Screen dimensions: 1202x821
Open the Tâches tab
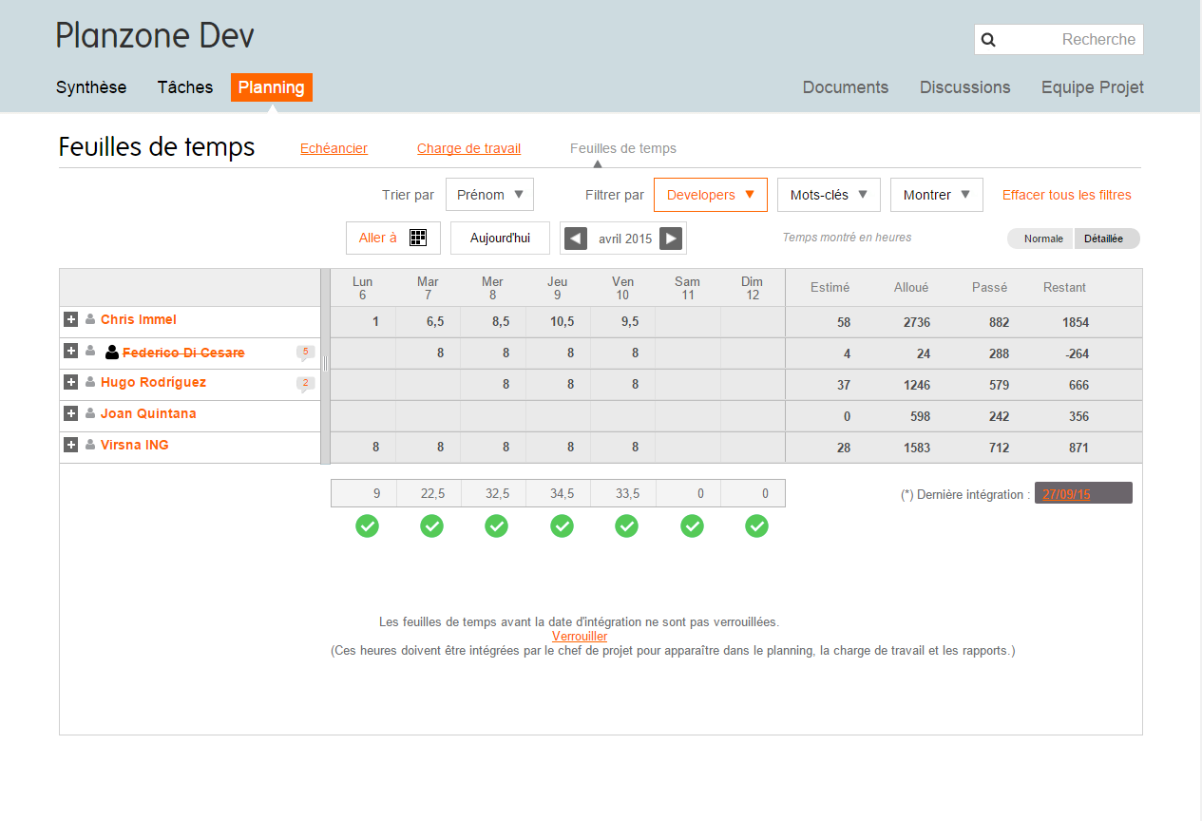185,87
